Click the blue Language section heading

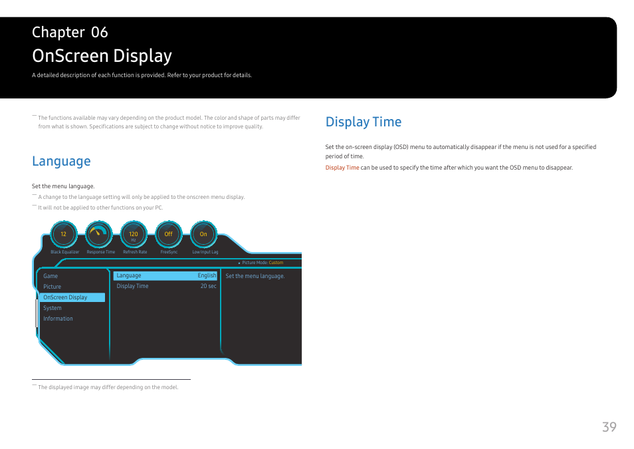(61, 161)
